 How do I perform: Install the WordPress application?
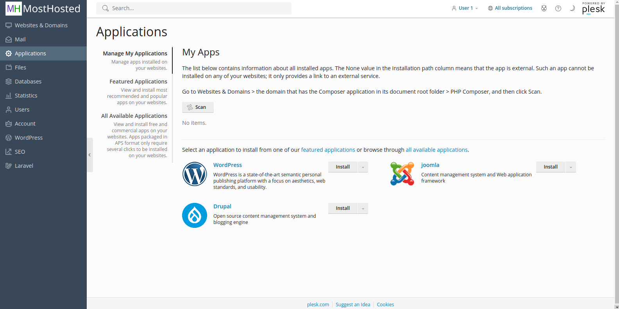click(x=343, y=167)
